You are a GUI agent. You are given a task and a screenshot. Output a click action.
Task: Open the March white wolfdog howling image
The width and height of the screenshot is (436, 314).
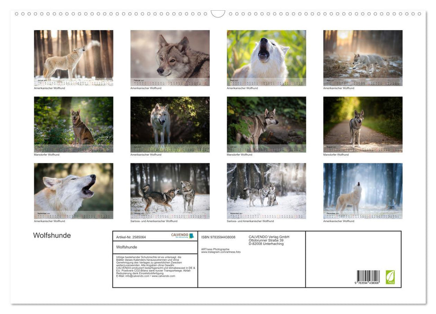pyautogui.click(x=266, y=58)
